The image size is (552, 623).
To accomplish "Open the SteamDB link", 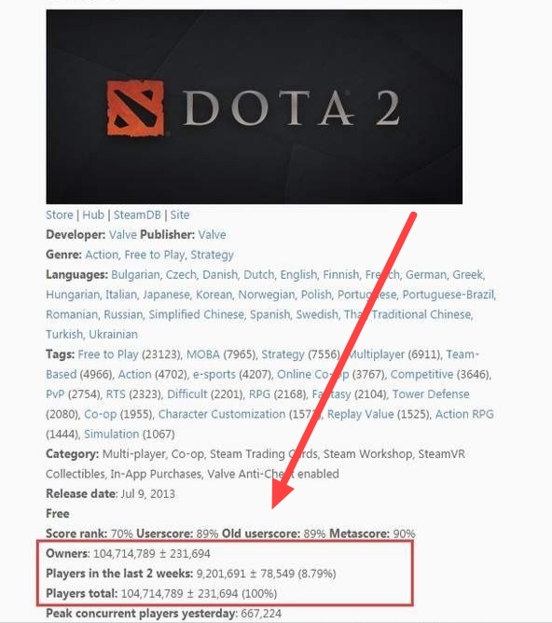I will [137, 215].
